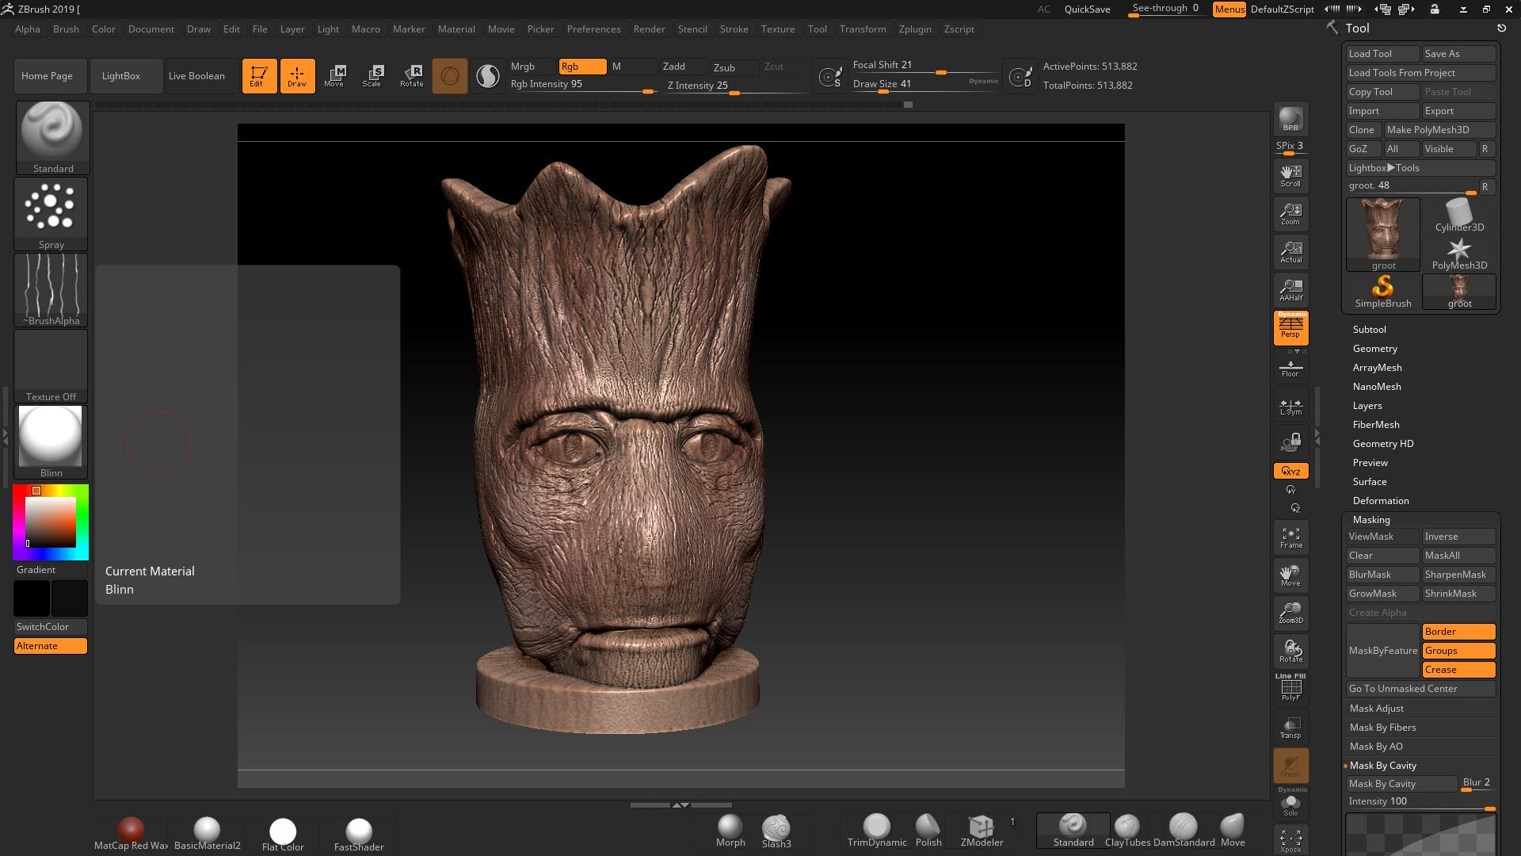
Task: Adjust Rgb Intensity slider
Action: click(582, 85)
